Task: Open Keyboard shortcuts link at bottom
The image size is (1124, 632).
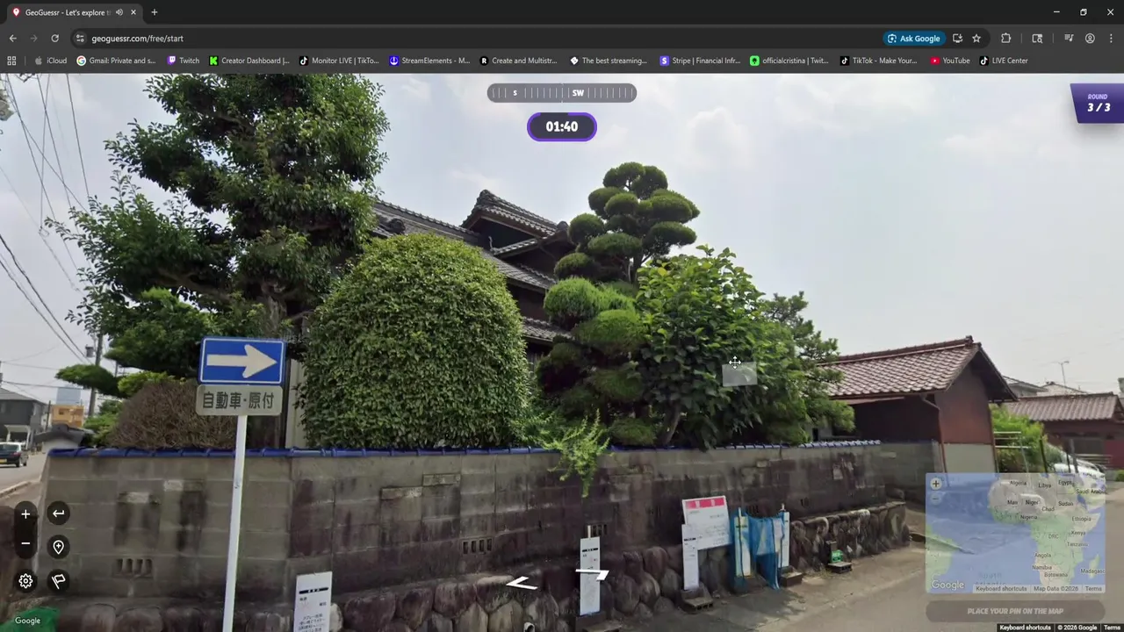Action: [1025, 628]
